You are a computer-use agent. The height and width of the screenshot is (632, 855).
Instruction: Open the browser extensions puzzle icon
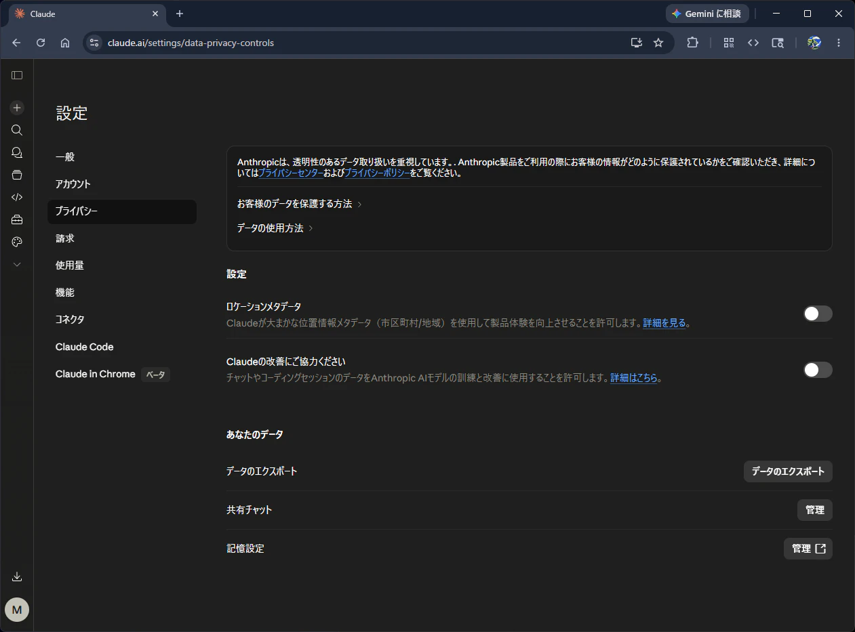click(x=692, y=43)
